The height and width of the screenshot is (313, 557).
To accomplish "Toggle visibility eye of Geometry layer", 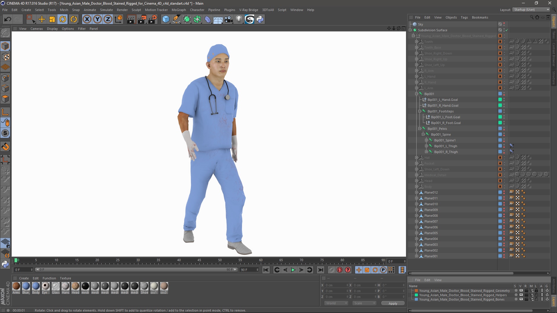I will (x=521, y=291).
